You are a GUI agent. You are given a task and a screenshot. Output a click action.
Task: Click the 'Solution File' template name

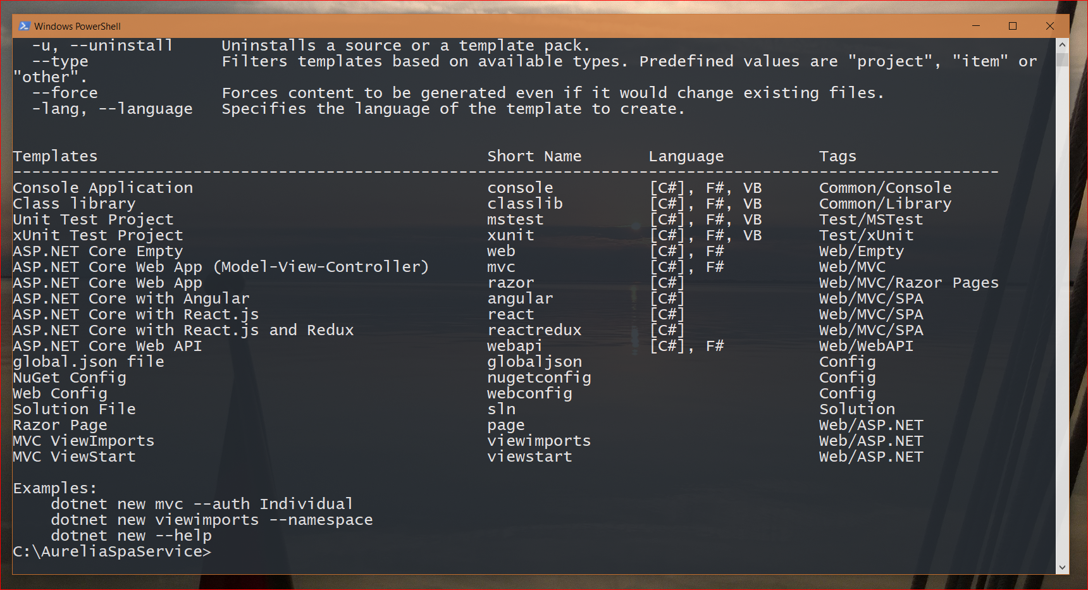[74, 409]
